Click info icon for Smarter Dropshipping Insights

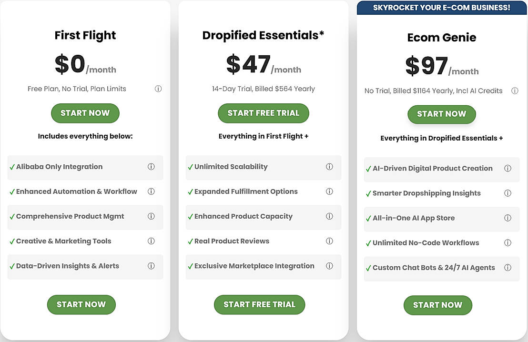pyautogui.click(x=508, y=193)
